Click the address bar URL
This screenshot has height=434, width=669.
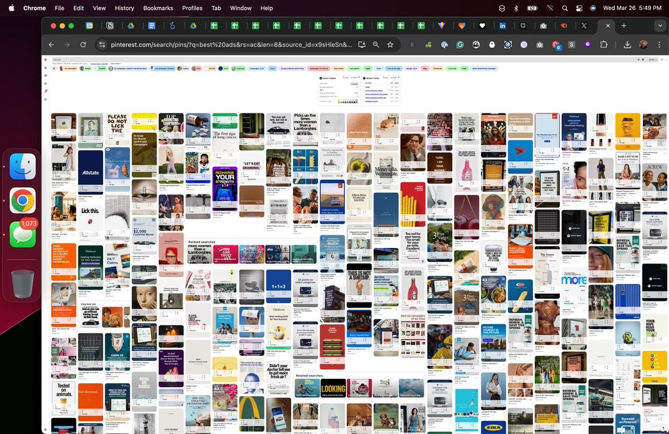(x=231, y=45)
